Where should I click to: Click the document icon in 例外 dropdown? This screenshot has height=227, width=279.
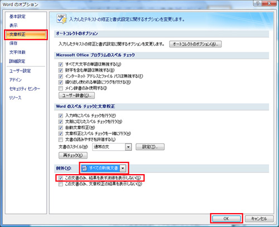coord(85,168)
